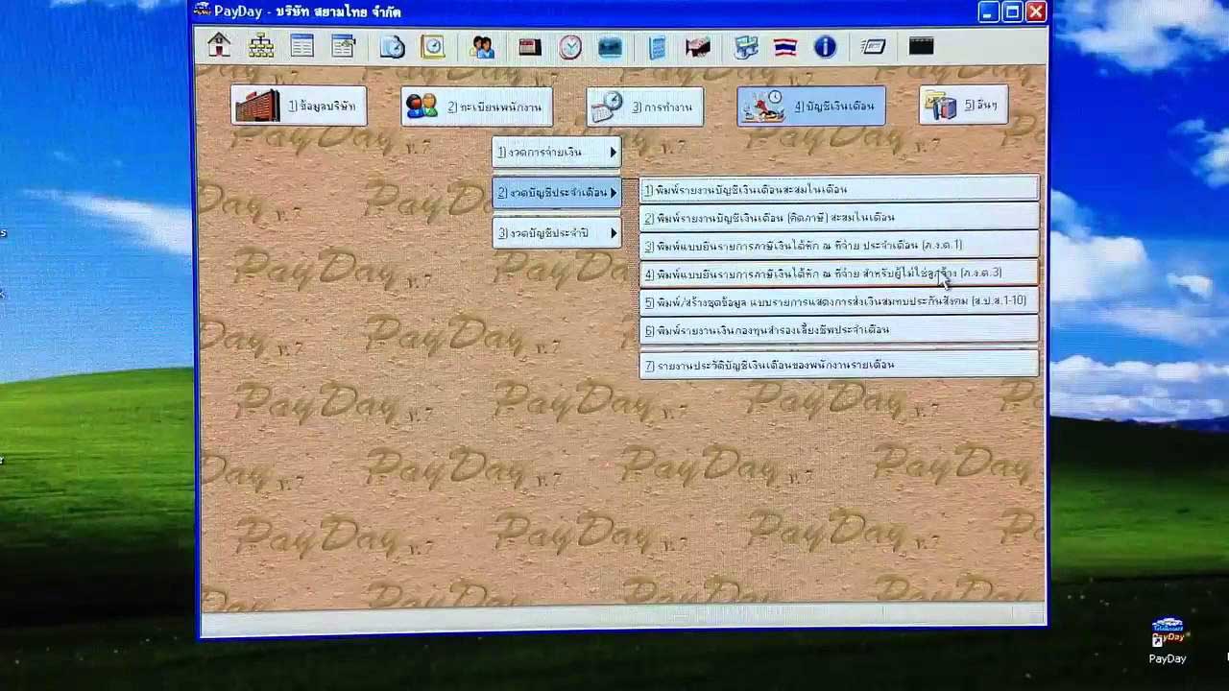Open the calculator icon in toolbar
Viewport: 1229px width, 691px height.
(657, 47)
